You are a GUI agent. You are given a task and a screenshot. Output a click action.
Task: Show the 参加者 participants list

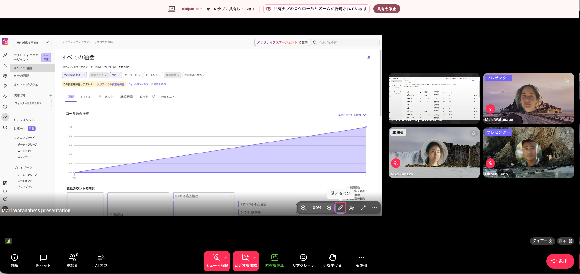coord(72,261)
